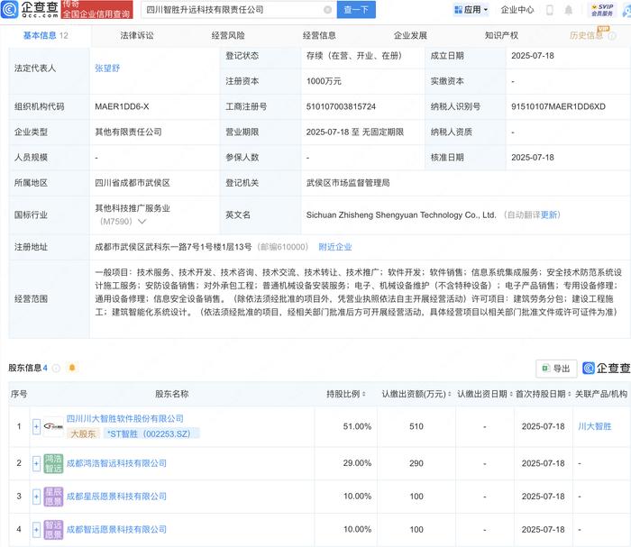Open *ST智胜 (002253.SZ) stock tag

[x=151, y=433]
